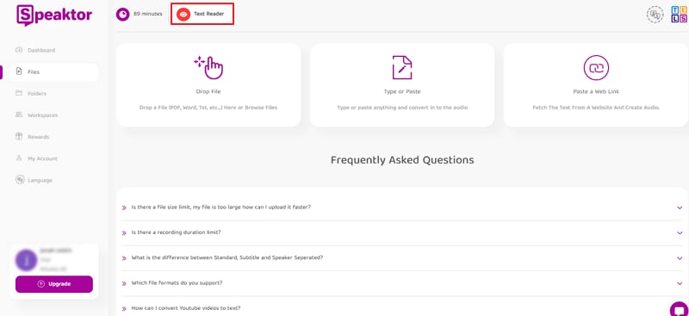Click the Rewards gift icon
The width and height of the screenshot is (689, 316).
click(x=19, y=136)
